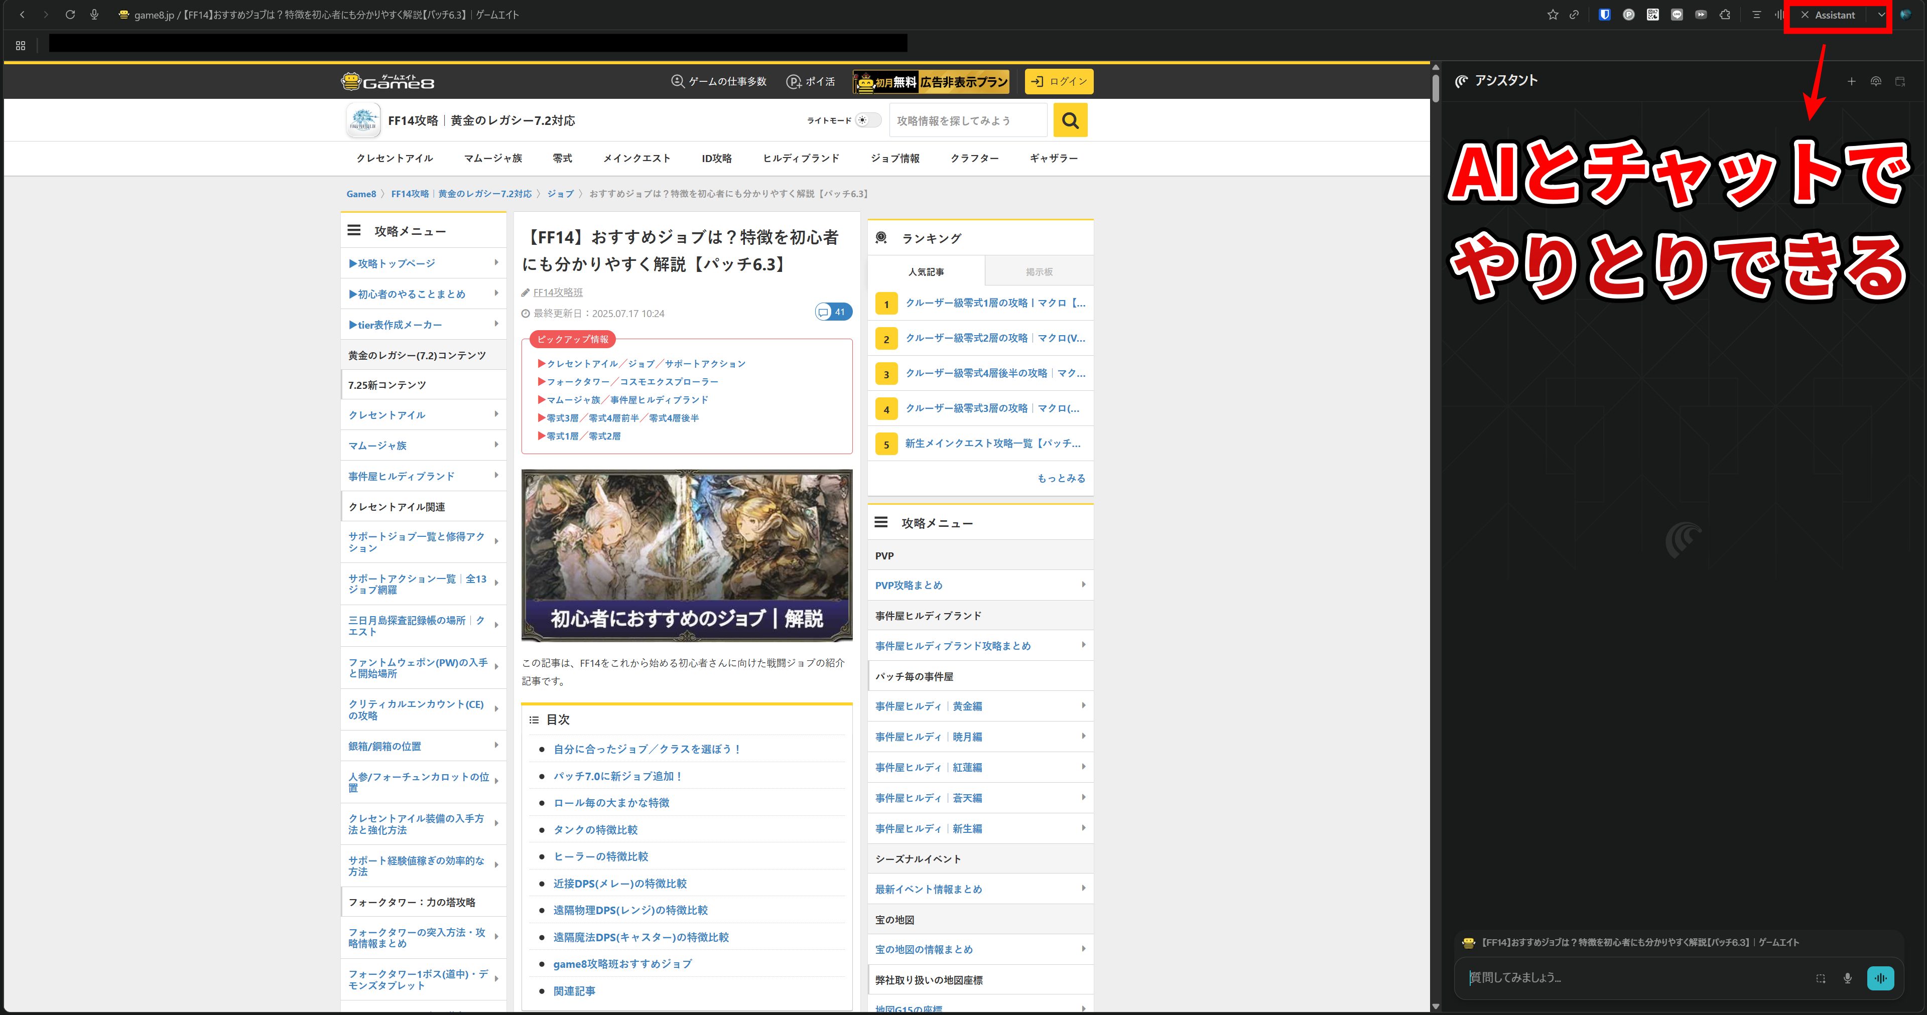Start a new assistant chat with plus icon
This screenshot has height=1015, width=1927.
coord(1851,81)
